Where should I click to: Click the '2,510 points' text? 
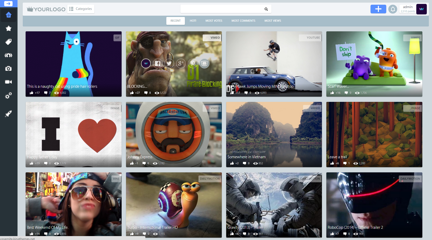click(408, 11)
